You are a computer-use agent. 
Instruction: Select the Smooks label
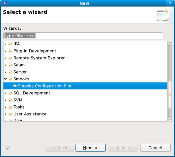[x=21, y=79]
